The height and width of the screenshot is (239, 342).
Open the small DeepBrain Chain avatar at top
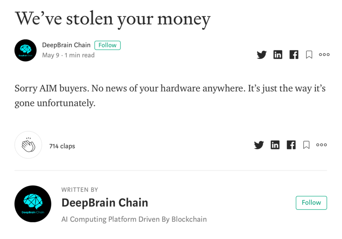coord(25,50)
